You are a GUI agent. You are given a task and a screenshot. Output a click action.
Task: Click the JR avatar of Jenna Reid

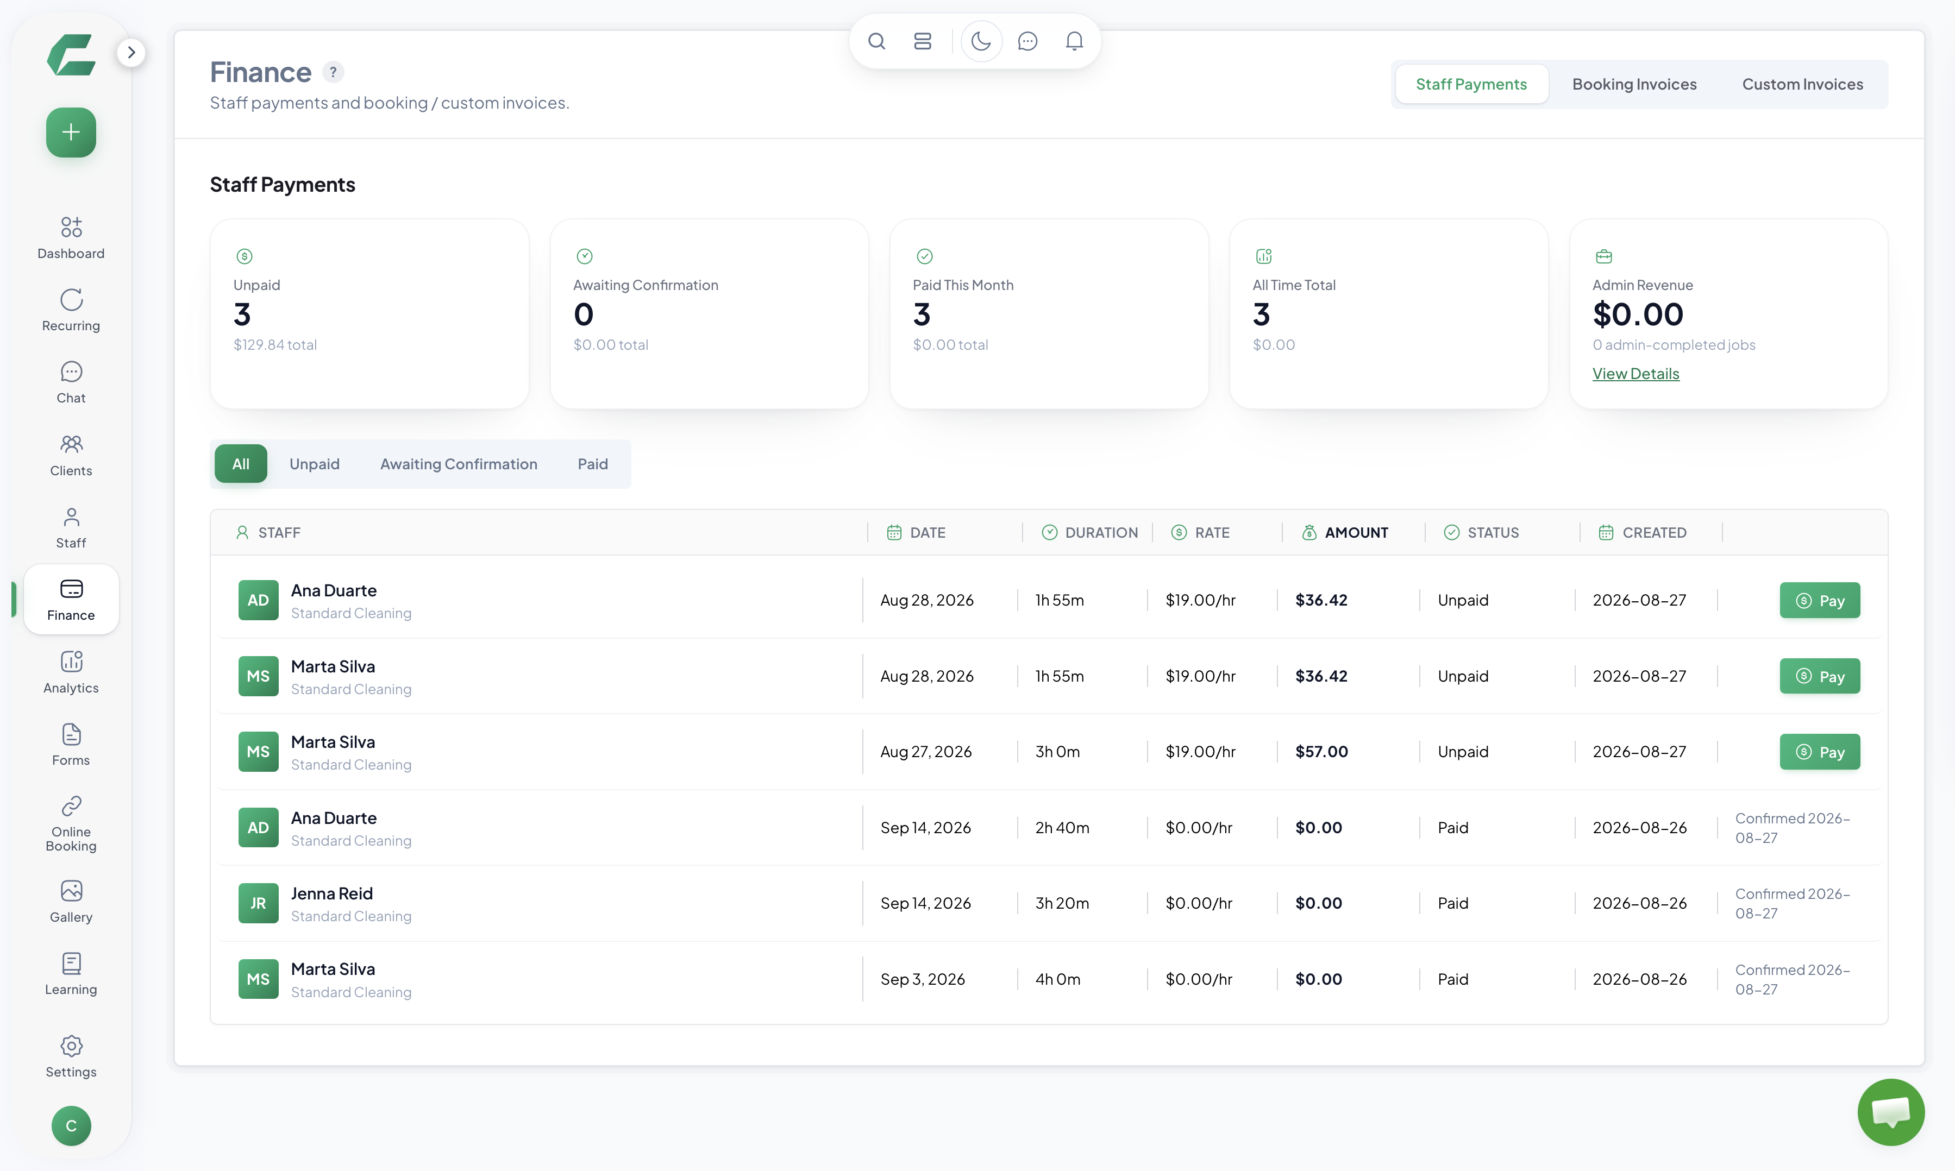pos(258,903)
